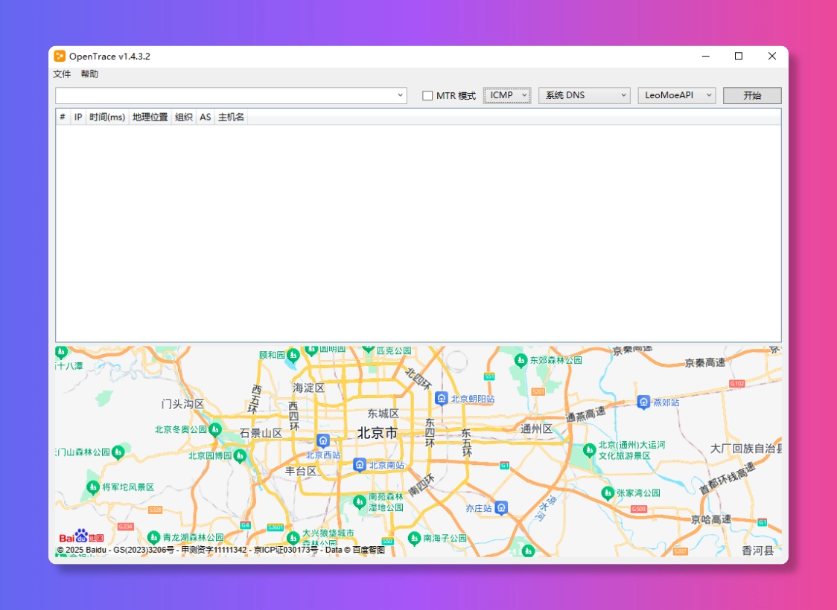Click the 石景山区 district label

point(261,433)
